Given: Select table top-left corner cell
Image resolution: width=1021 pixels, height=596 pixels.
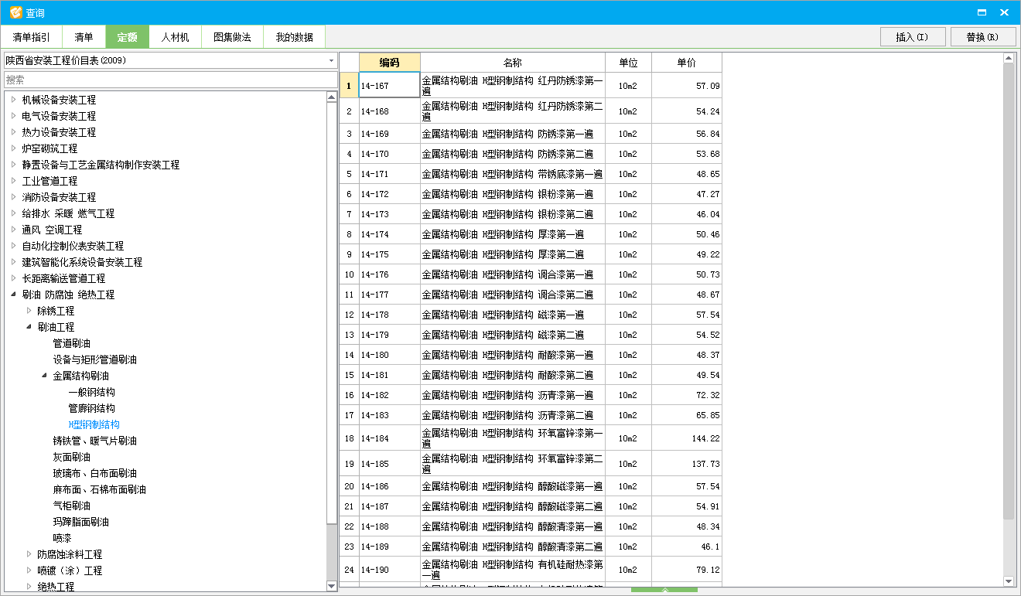Looking at the screenshot, I should pos(349,63).
